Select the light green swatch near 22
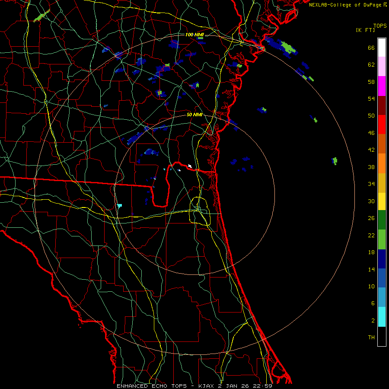Screen dimensions: 389x389 (x=382, y=239)
